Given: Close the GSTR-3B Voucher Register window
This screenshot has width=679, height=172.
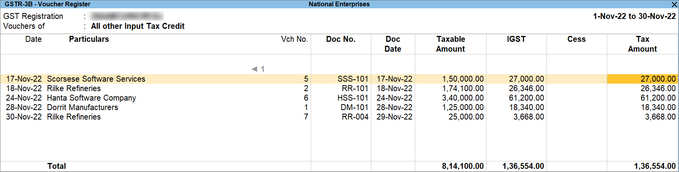Looking at the screenshot, I should point(674,4).
